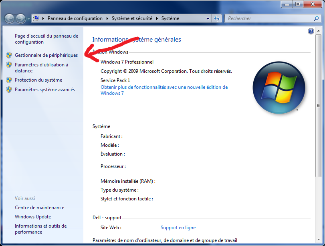The image size is (325, 246).
Task: Open Windows Update from Voir aussi
Action: [x=33, y=217]
